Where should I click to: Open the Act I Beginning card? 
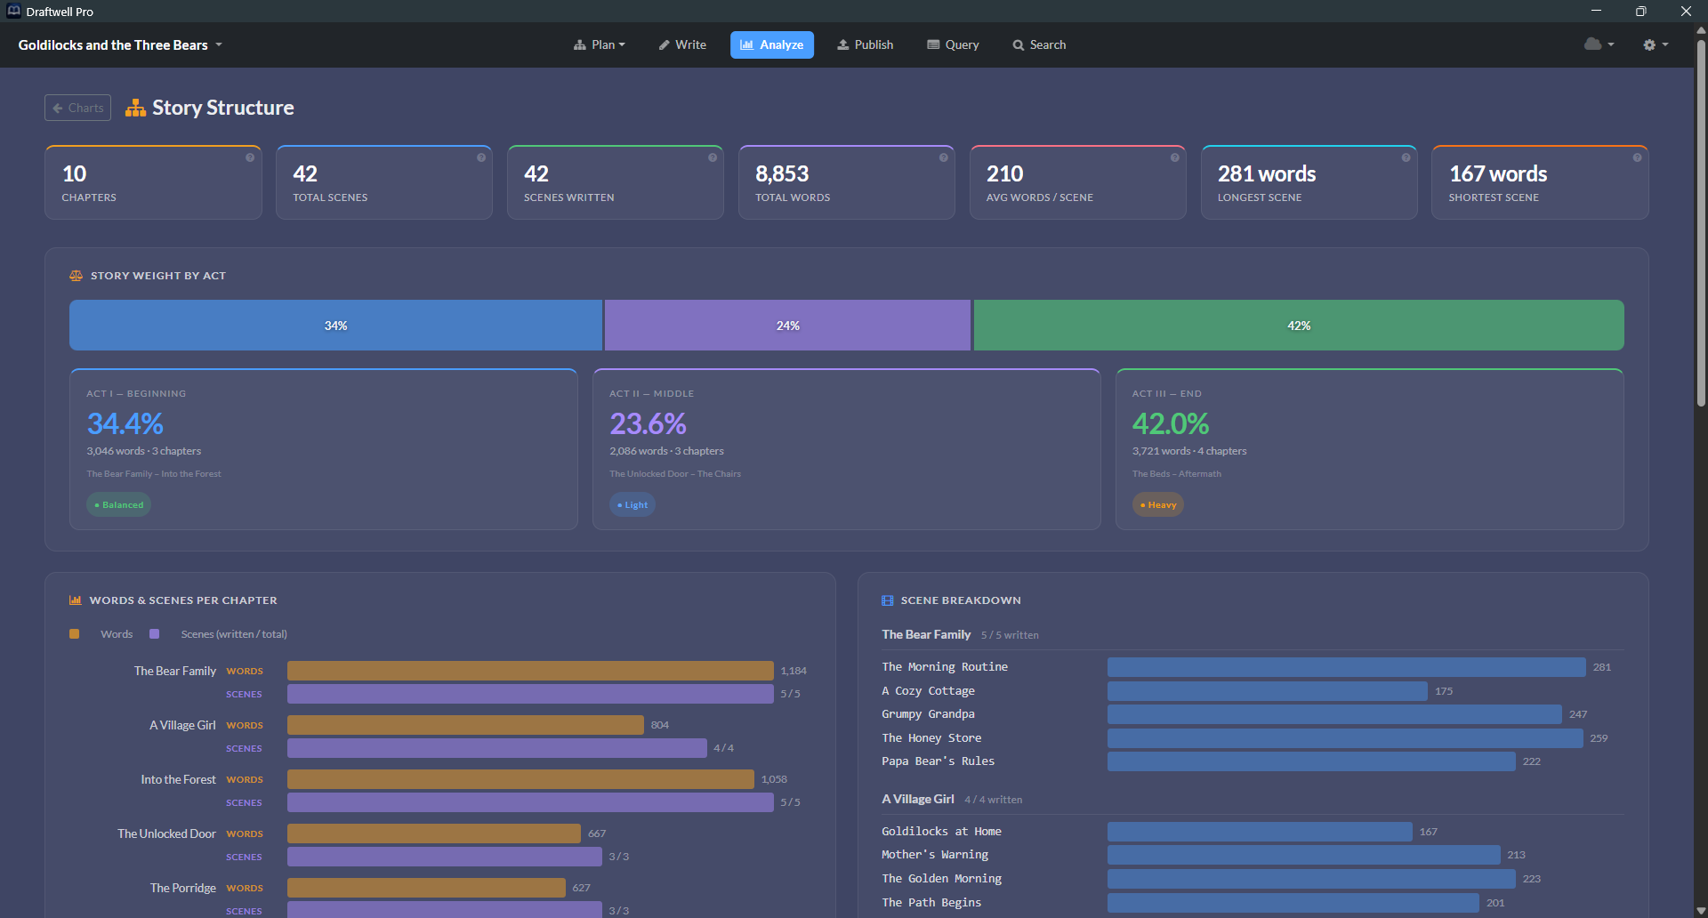(324, 449)
